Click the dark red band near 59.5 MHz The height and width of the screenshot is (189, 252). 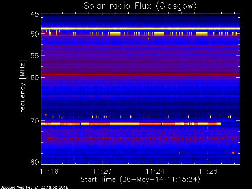tap(141, 74)
